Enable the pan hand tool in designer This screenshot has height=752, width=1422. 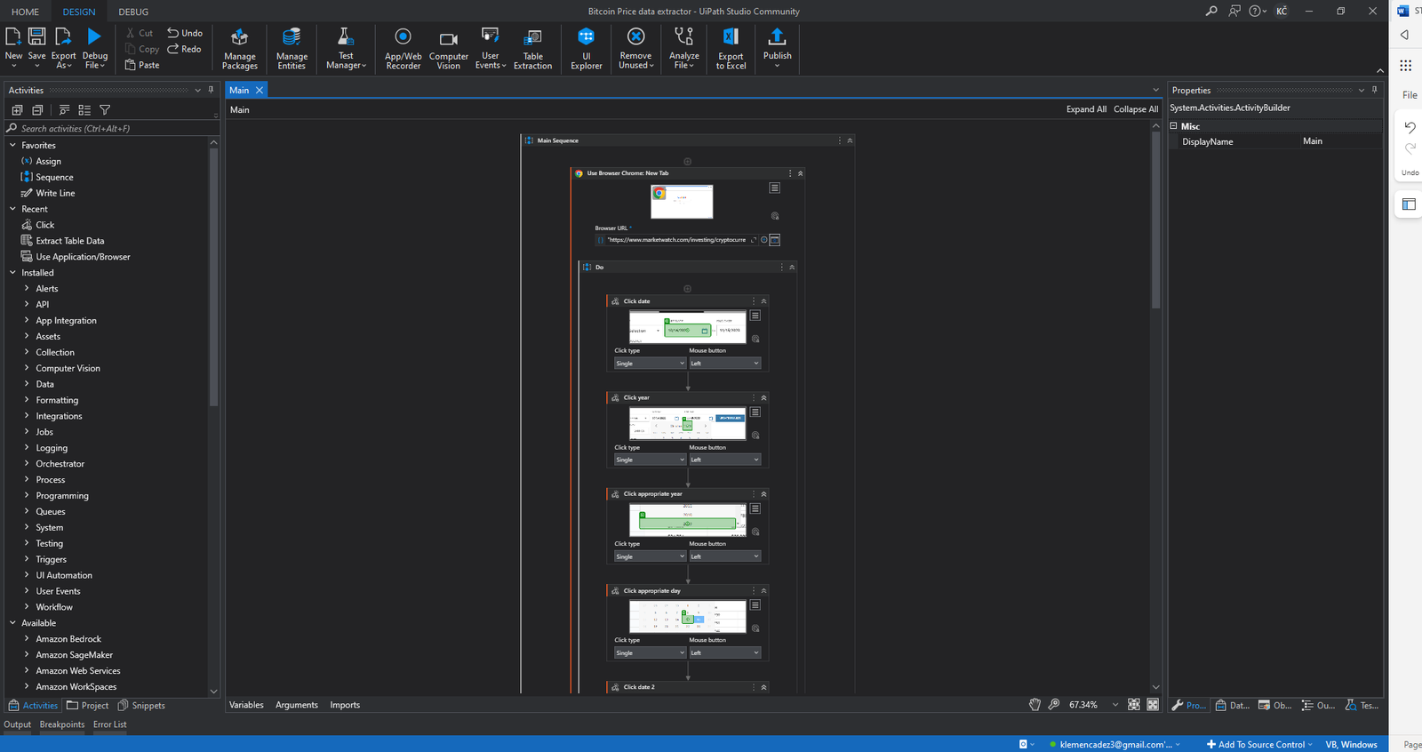[x=1035, y=705]
